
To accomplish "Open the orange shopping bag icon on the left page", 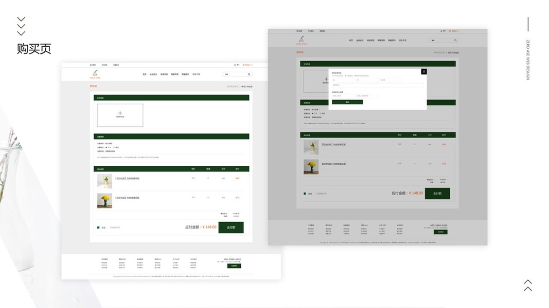I will tap(243, 65).
